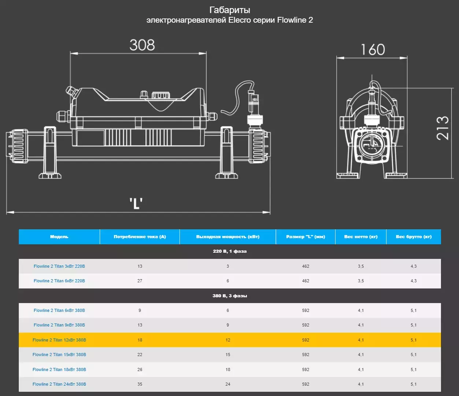Click the 308 dimension label
Screen dimensions: 459x396
point(142,45)
